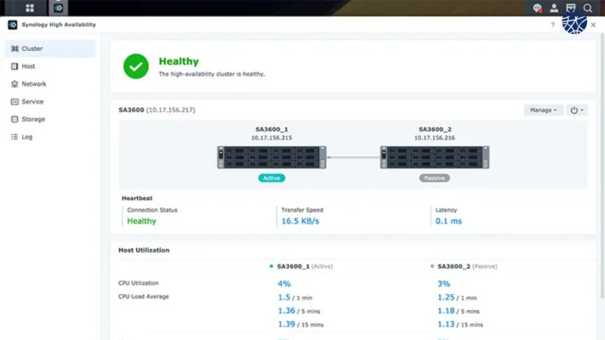Open the notifications chat icon
Viewport: 605px width, 340px height.
537,8
